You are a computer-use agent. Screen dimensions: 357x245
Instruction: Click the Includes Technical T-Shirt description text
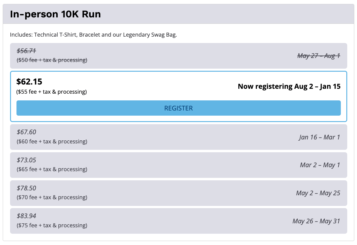point(93,34)
